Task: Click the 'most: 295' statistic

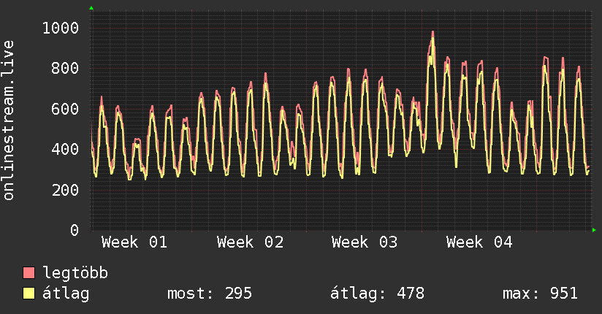Action: (210, 294)
